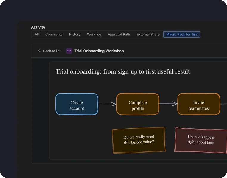Switch to the All activity tab
Screen dimensions: 227x178
point(37,35)
